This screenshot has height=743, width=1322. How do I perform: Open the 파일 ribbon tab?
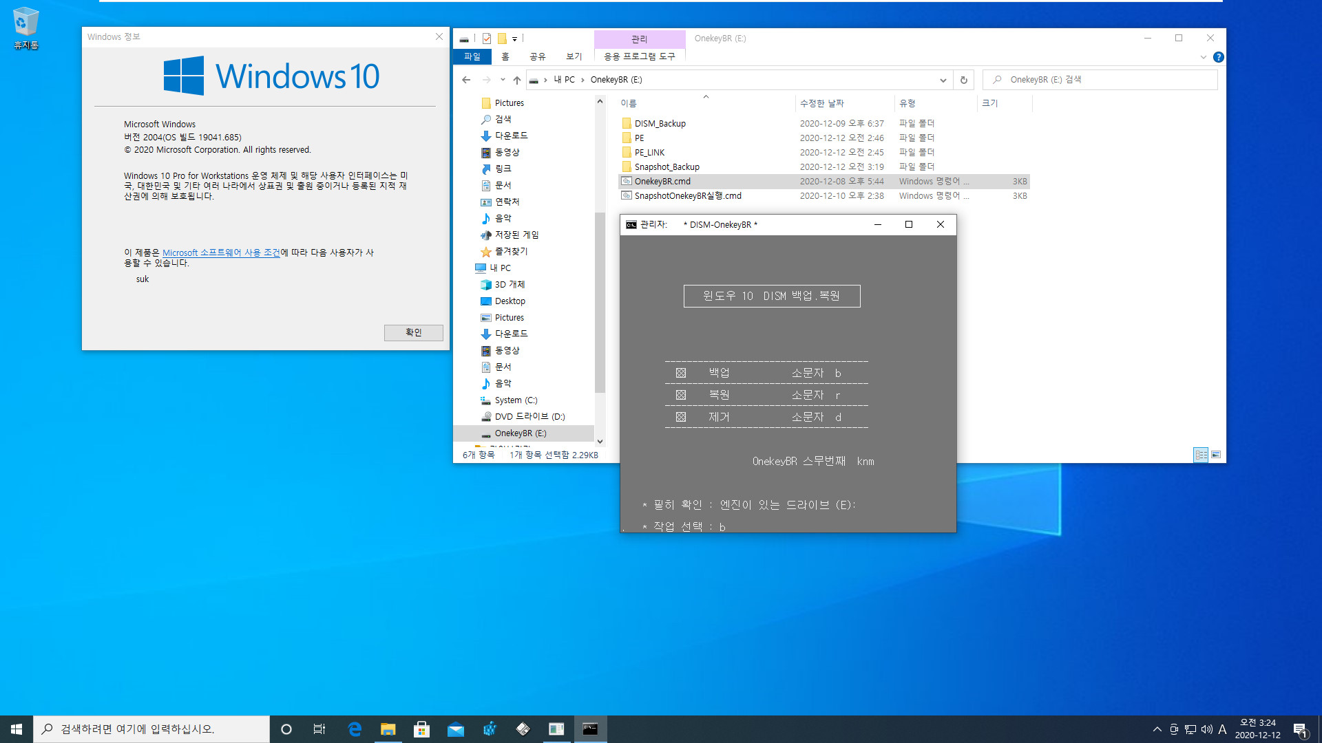472,56
